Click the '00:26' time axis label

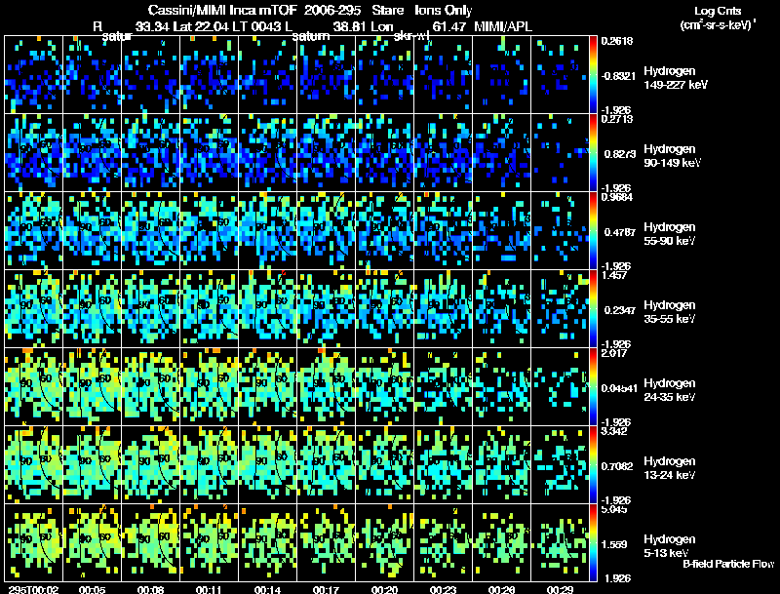(501, 589)
